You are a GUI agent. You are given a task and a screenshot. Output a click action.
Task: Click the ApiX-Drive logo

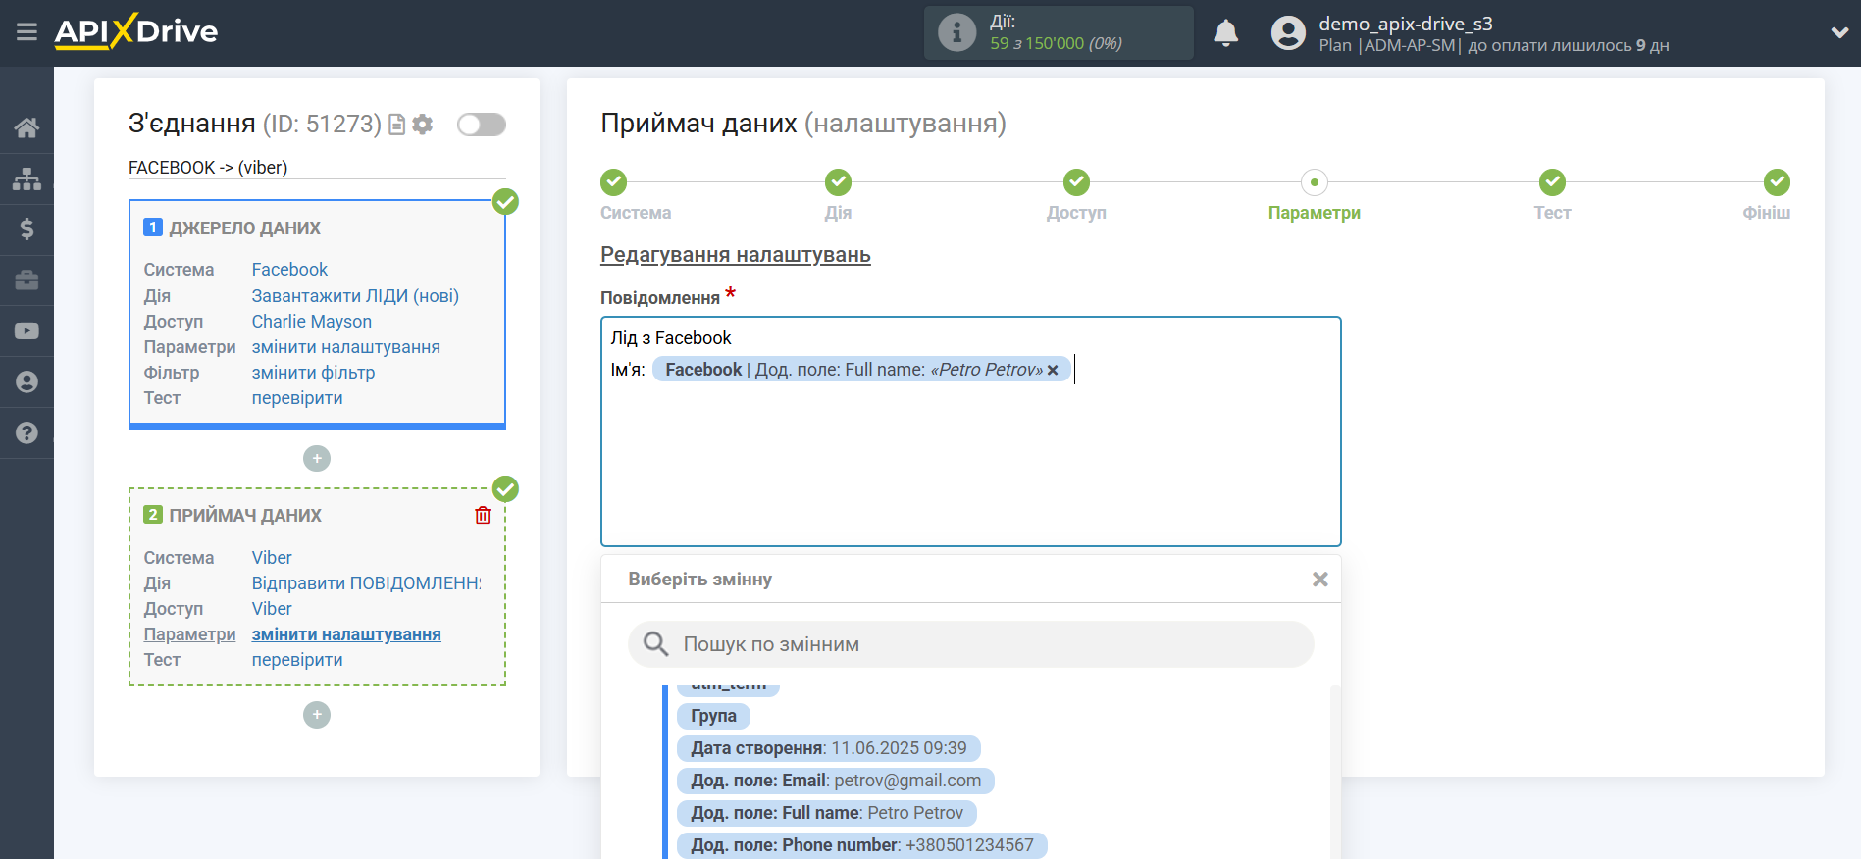pos(136,31)
